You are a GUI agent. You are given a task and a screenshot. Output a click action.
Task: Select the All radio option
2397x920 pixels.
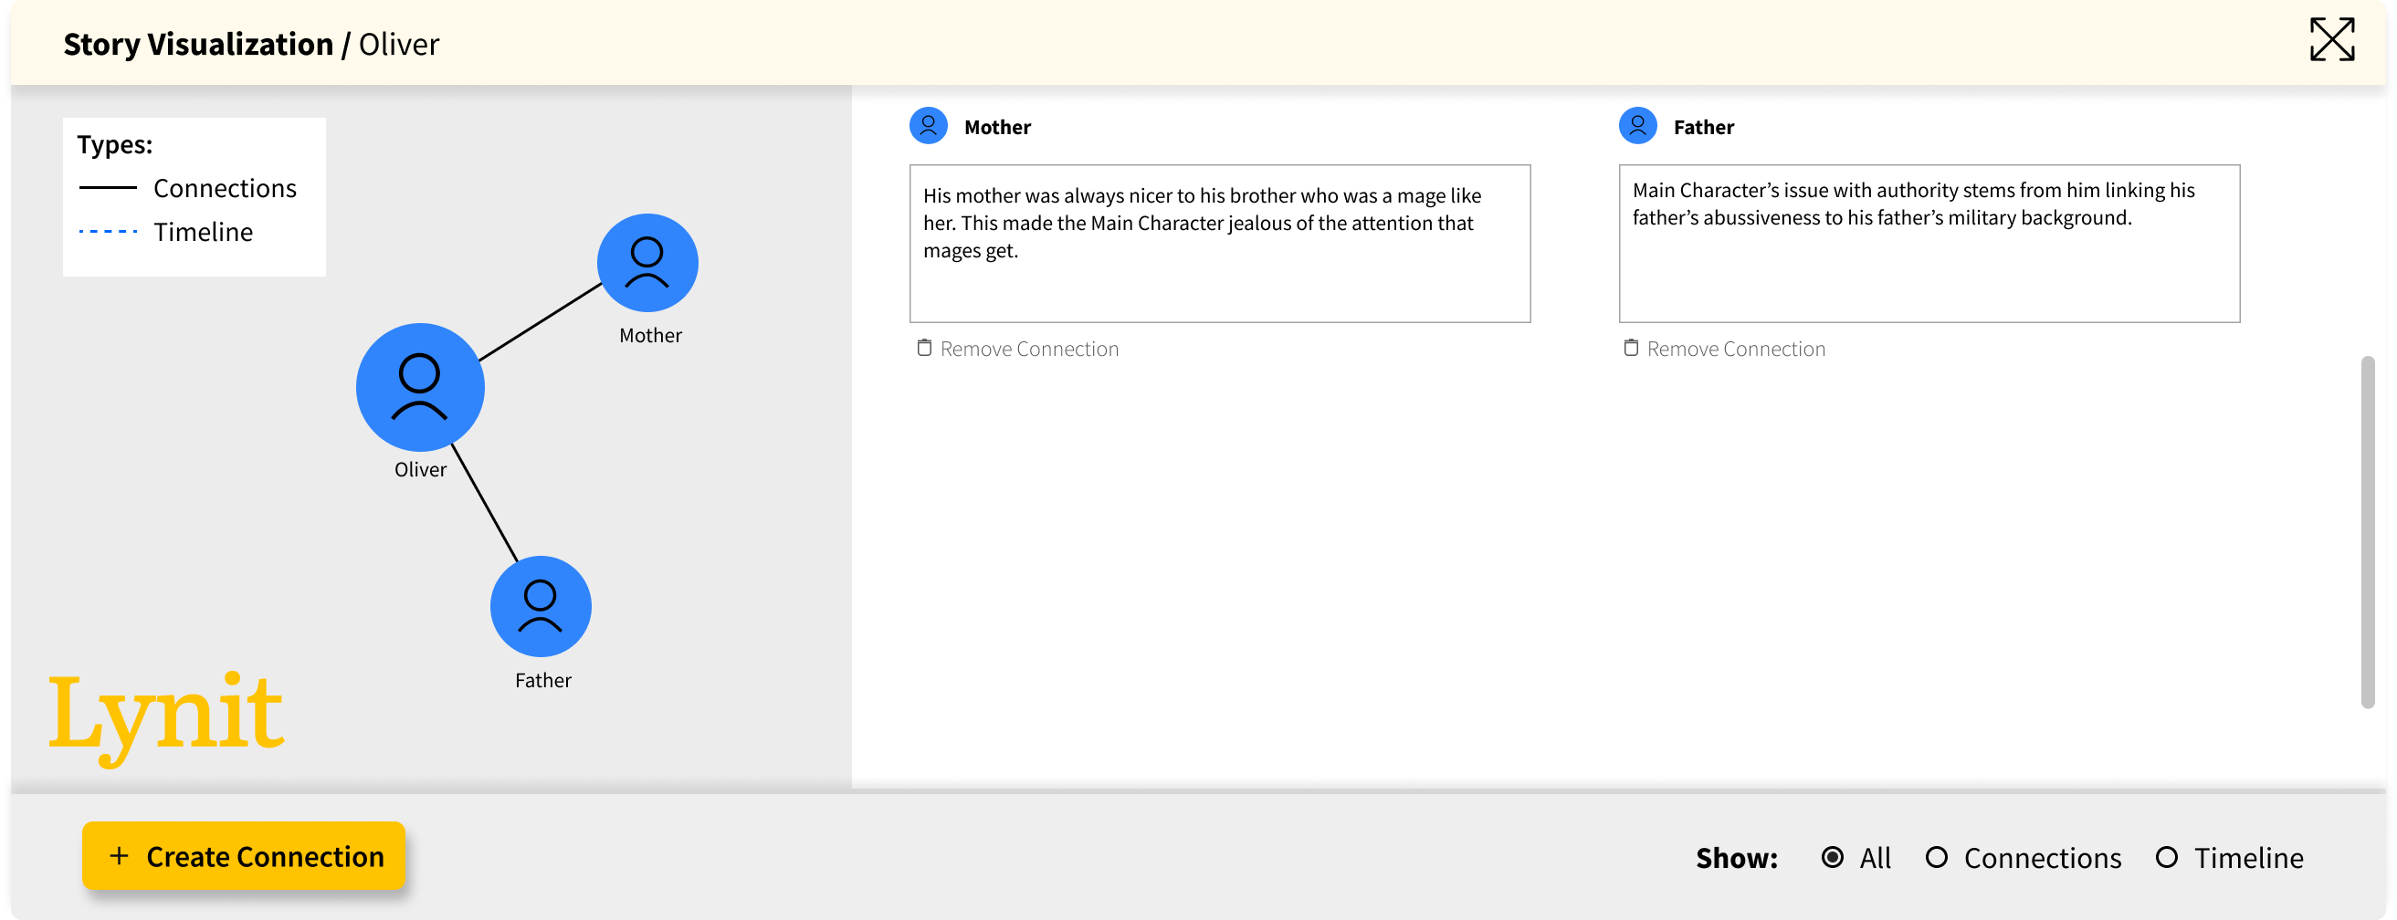(x=1832, y=858)
